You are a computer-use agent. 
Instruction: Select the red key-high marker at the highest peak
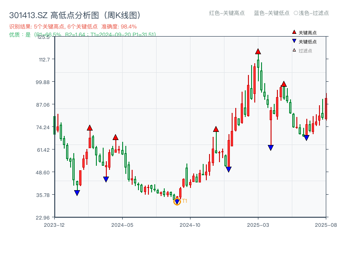[x=257, y=52]
